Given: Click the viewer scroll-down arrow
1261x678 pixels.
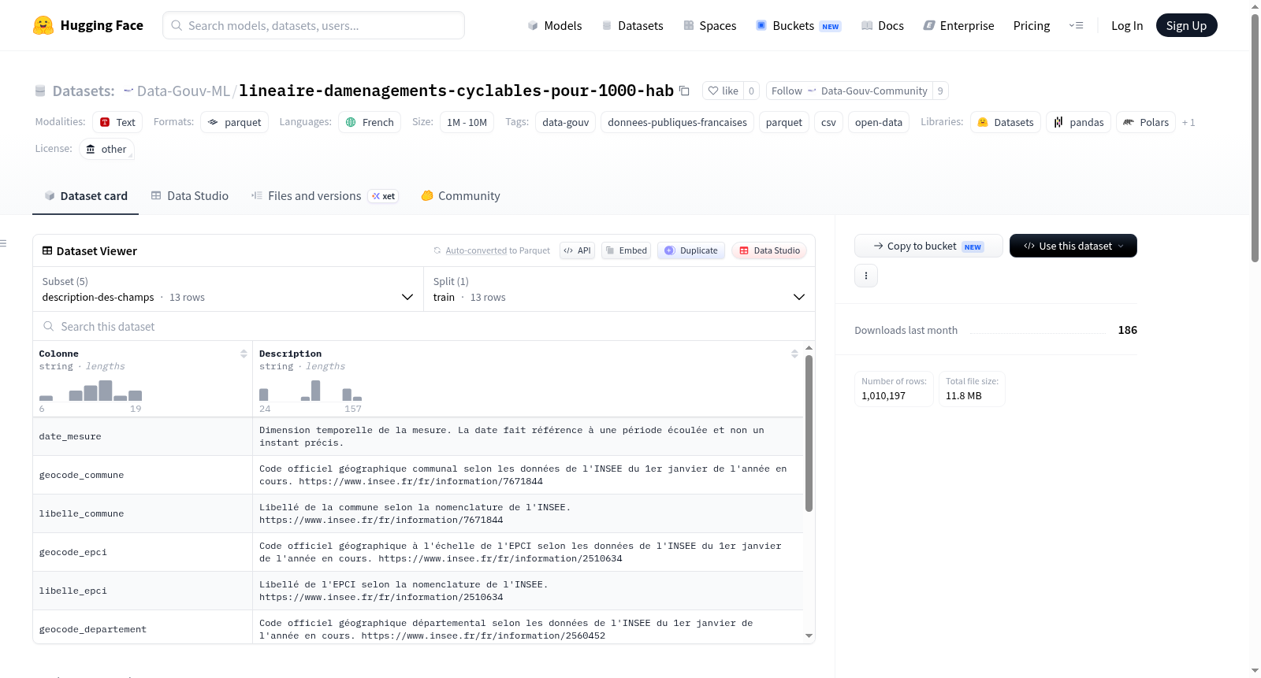Looking at the screenshot, I should [809, 635].
